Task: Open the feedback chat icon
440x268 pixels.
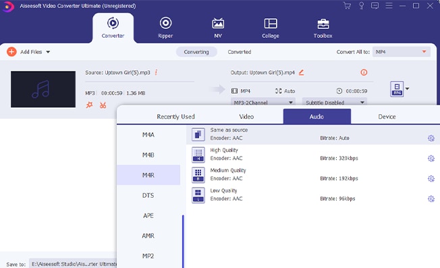Action: pos(375,5)
